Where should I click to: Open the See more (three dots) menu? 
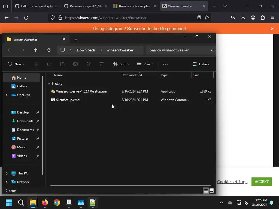pyautogui.click(x=165, y=64)
